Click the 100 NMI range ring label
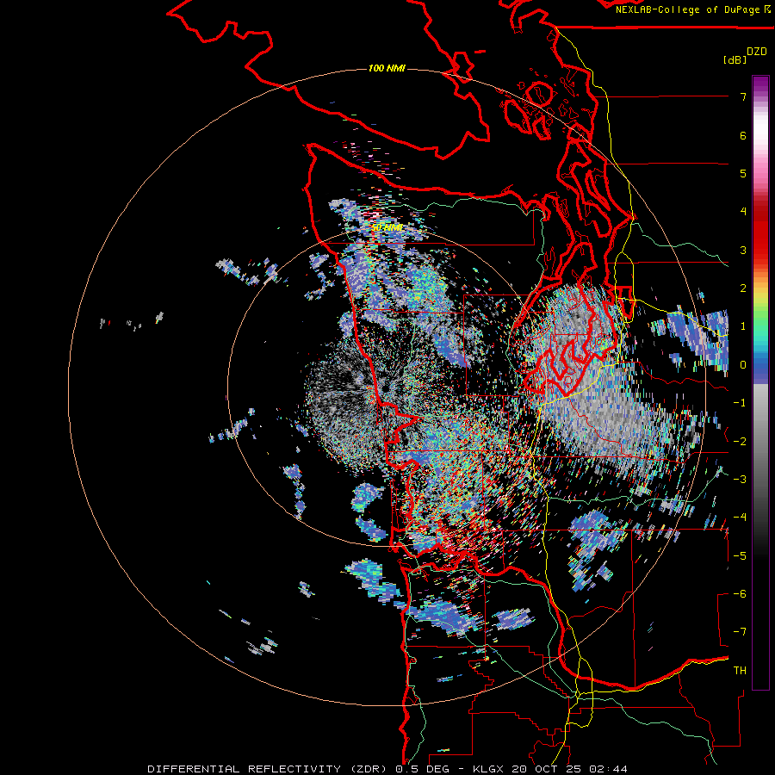 [387, 68]
